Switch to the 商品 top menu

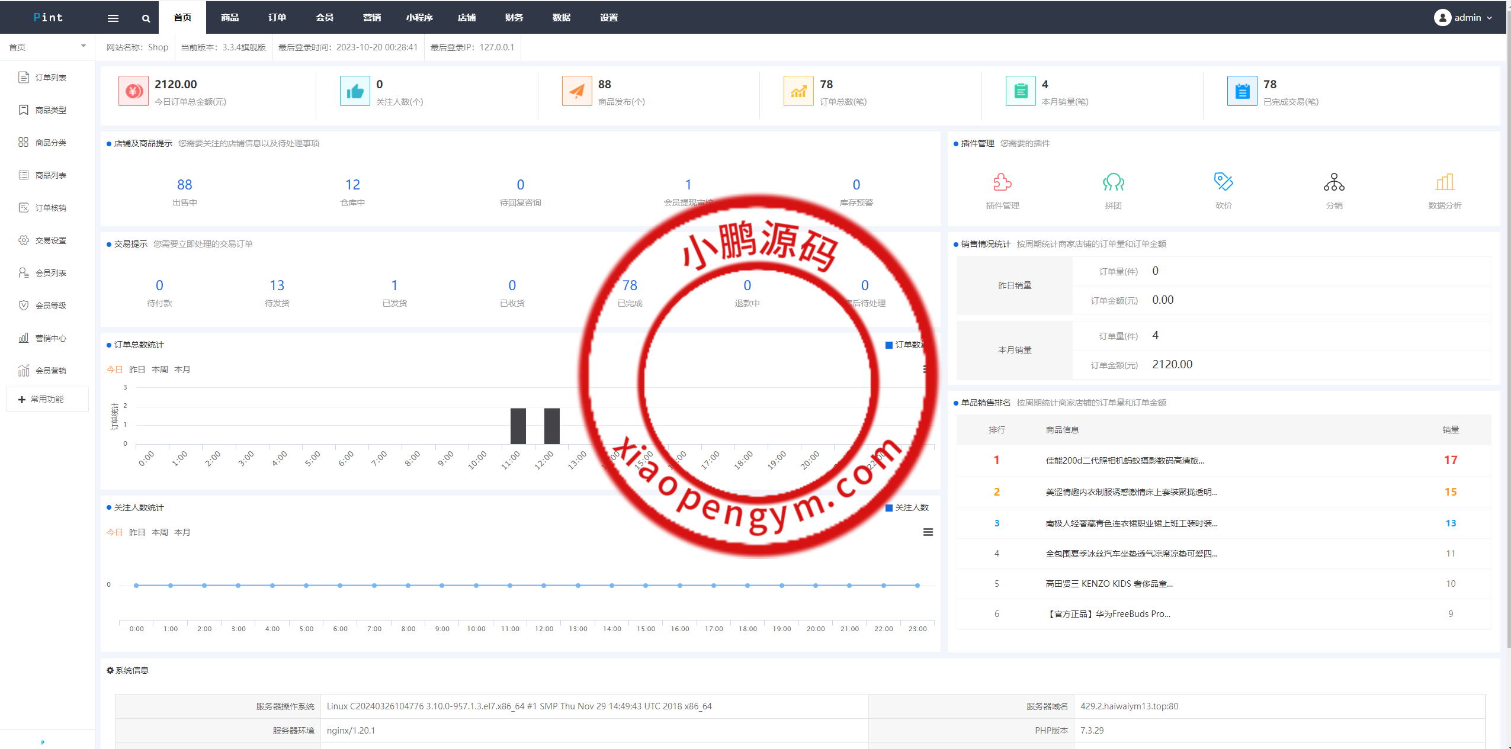230,18
